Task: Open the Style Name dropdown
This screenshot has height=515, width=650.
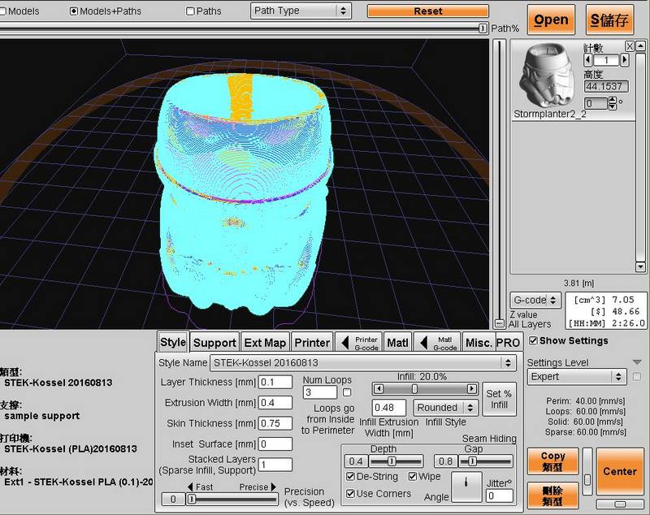Action: click(x=363, y=363)
